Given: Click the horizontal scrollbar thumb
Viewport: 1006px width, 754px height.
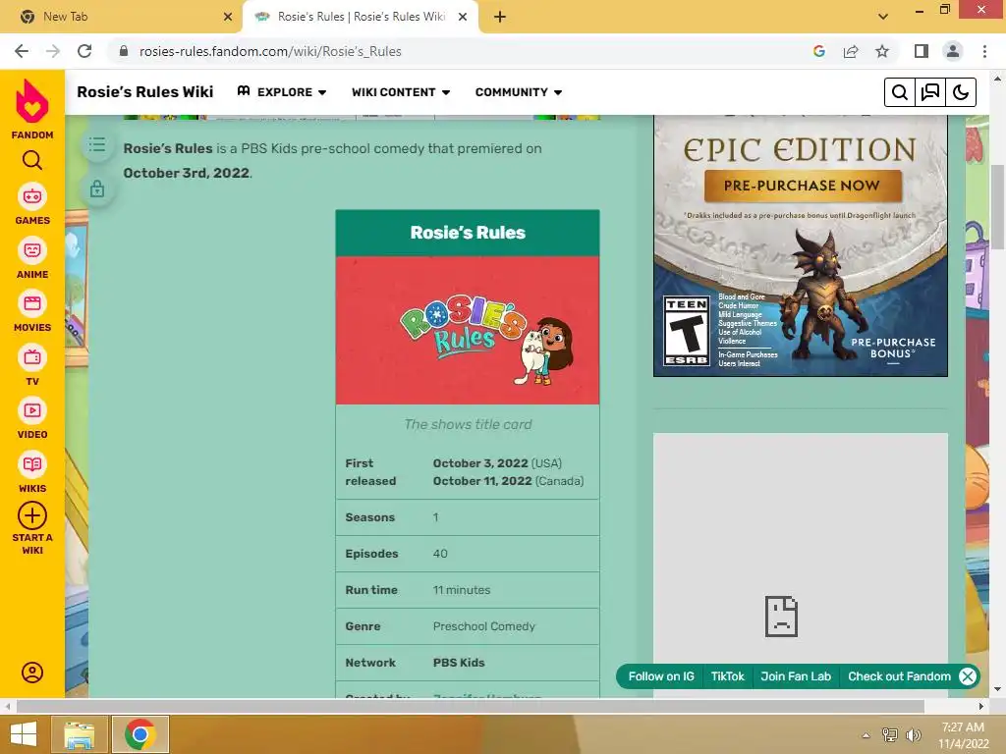Looking at the screenshot, I should pos(471,707).
